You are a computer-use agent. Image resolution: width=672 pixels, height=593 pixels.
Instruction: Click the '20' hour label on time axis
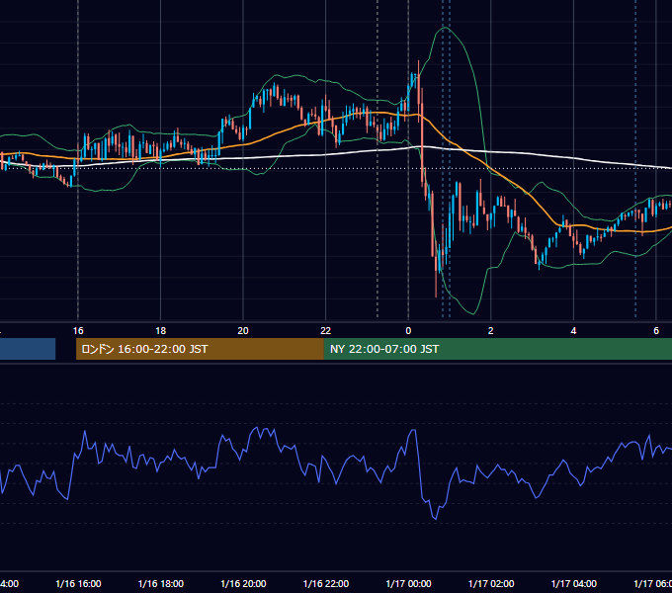pyautogui.click(x=243, y=331)
